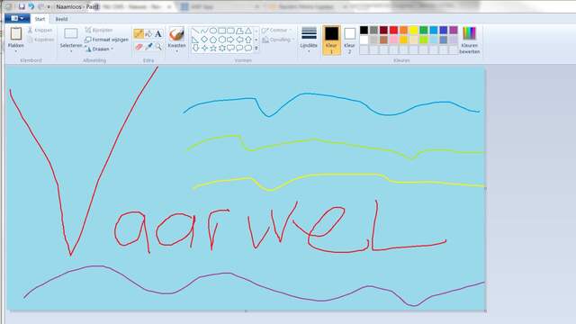Switch to the Beeld tab

tap(61, 19)
